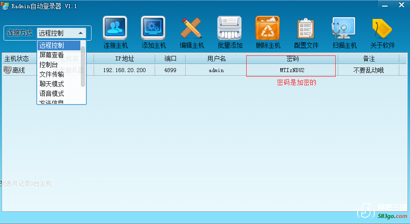Viewport: 410px width, 224px height.
Task: Click the 连接方式 label
Action: pos(20,33)
